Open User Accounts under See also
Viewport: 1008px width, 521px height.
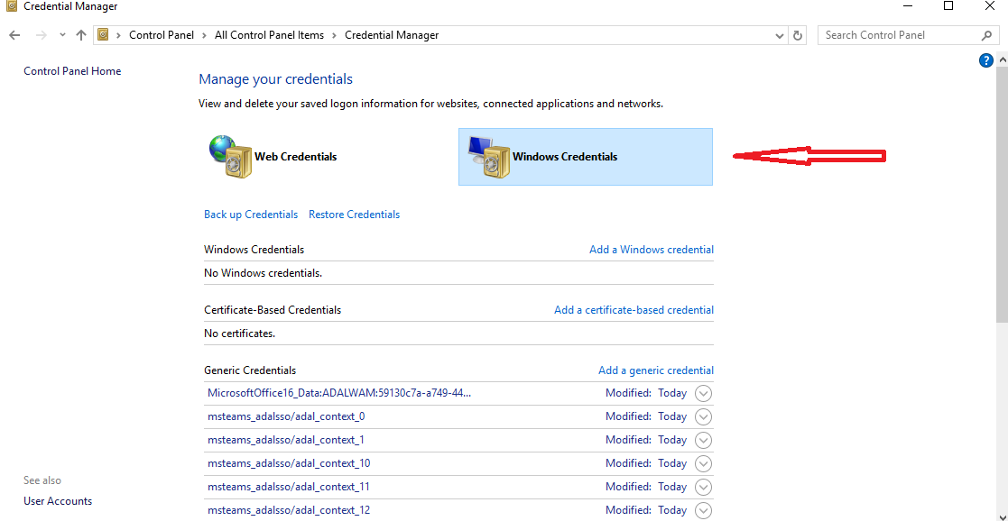tap(58, 501)
